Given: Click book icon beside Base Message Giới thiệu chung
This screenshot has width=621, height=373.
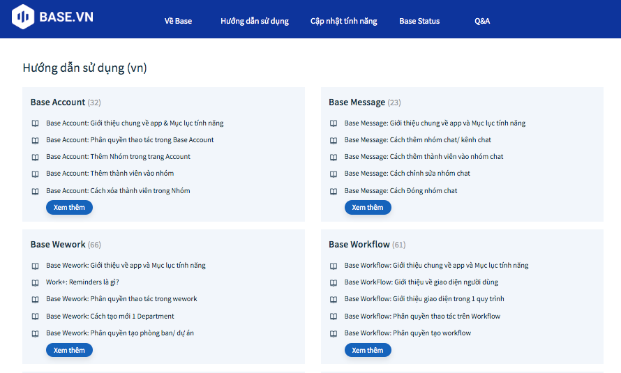Looking at the screenshot, I should (x=334, y=123).
